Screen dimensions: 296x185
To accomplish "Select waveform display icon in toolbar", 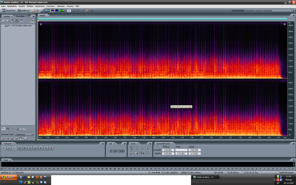I will [x=48, y=11].
